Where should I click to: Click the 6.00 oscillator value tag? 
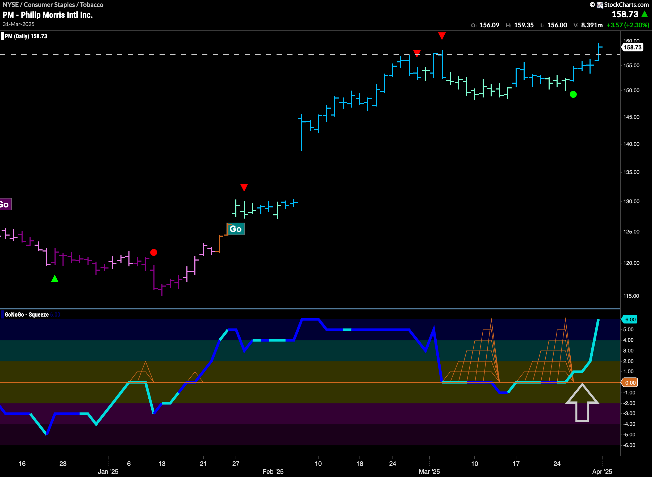click(x=630, y=319)
